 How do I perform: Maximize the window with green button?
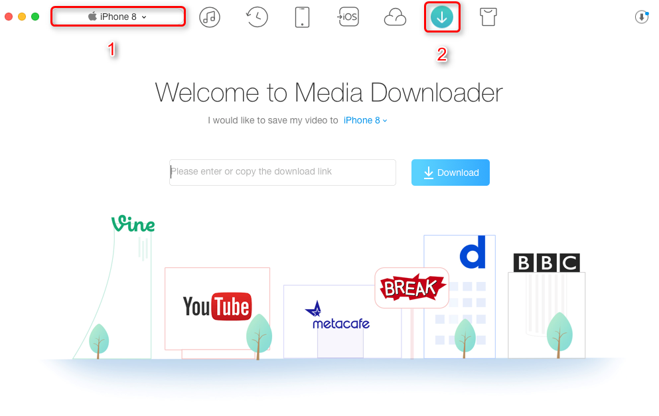[35, 17]
